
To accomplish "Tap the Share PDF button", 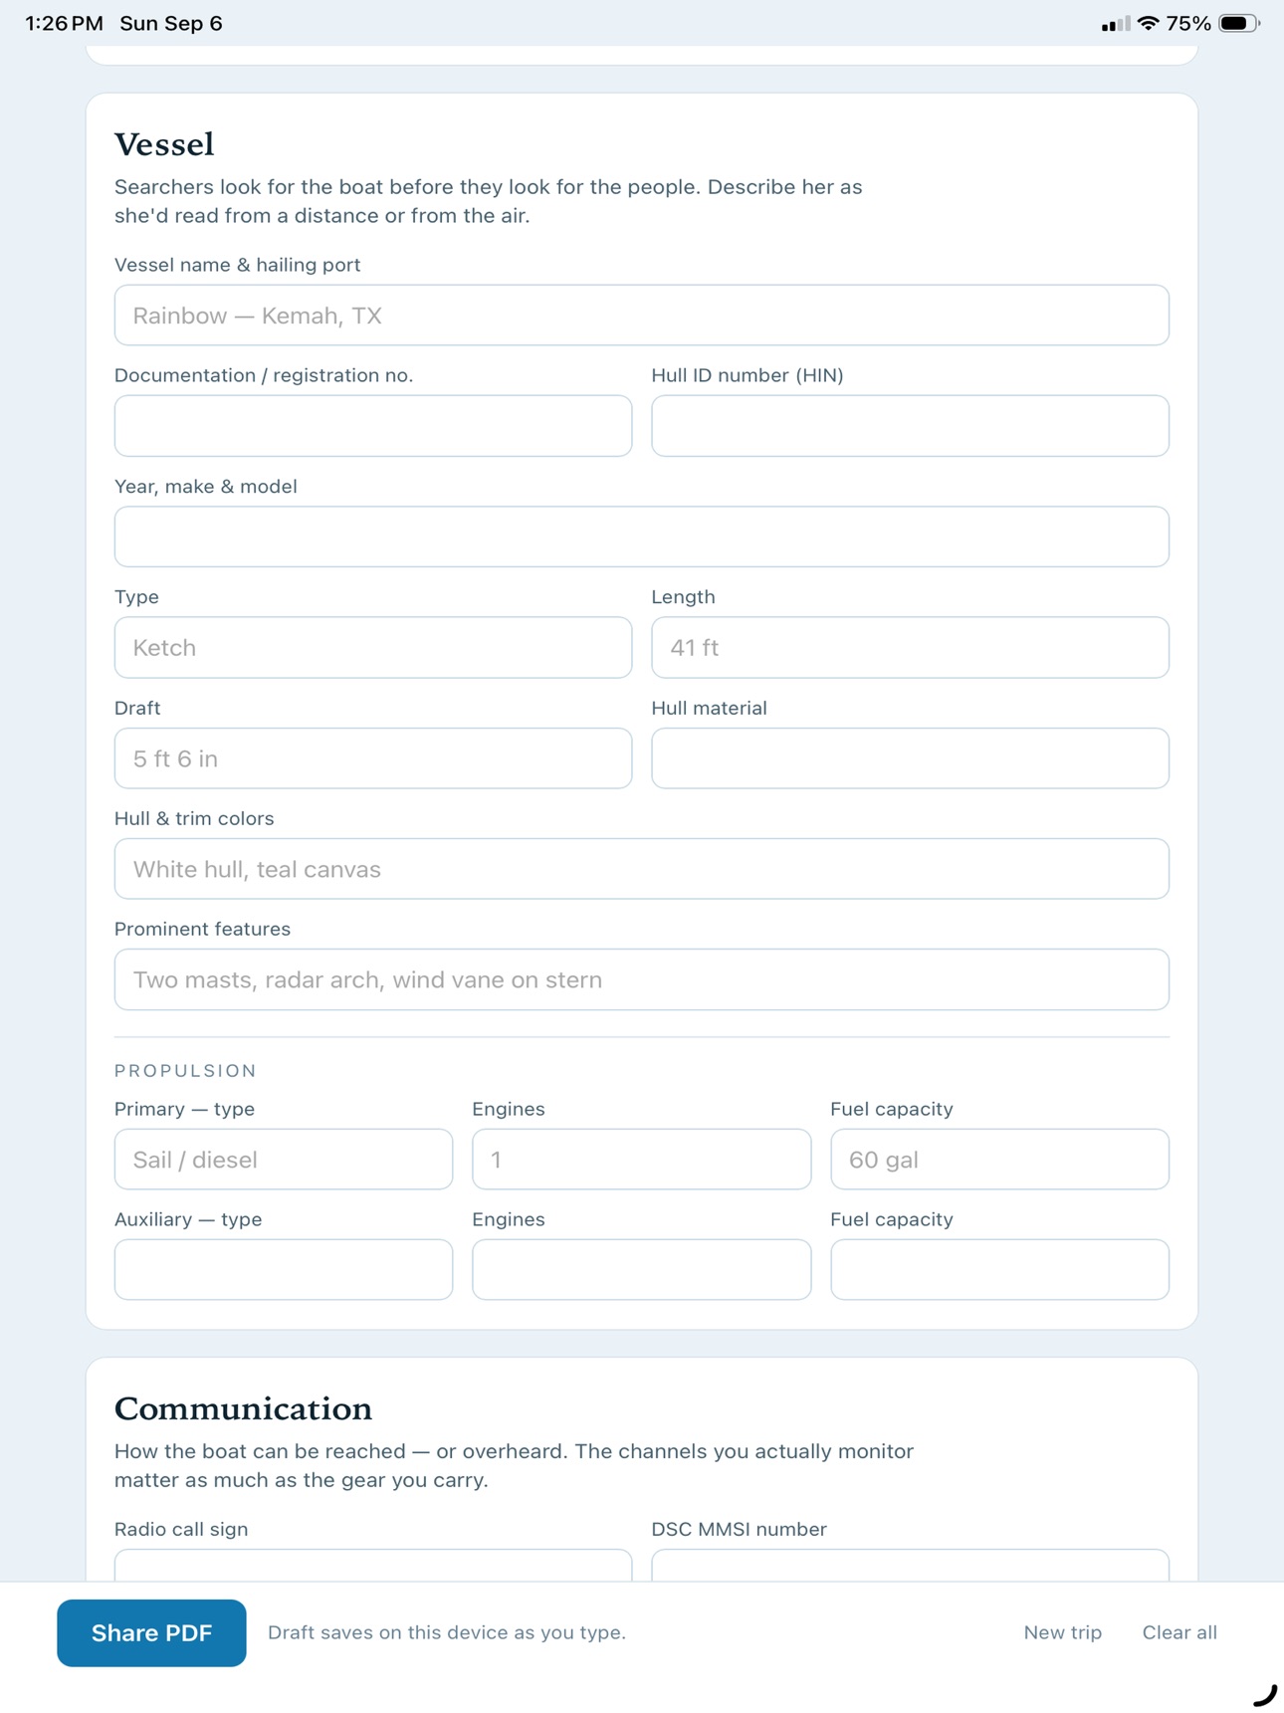I will coord(151,1632).
